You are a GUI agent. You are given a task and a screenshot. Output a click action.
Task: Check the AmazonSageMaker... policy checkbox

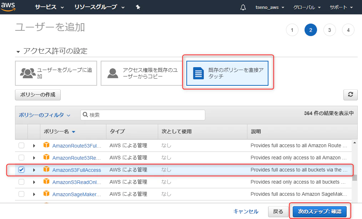(21, 194)
